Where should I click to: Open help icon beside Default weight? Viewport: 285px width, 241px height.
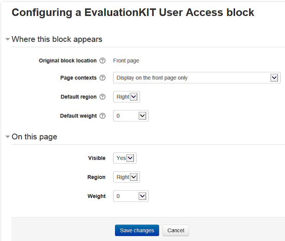pyautogui.click(x=102, y=116)
